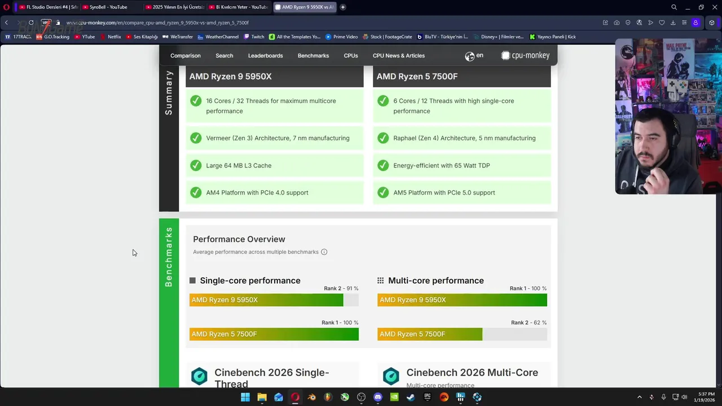This screenshot has height=406, width=722.
Task: Add page to bookmarks heart icon
Action: click(x=662, y=23)
